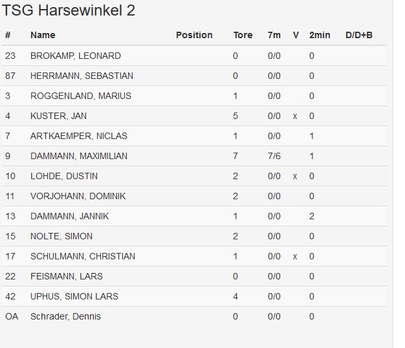Click the Tore column header

click(243, 35)
